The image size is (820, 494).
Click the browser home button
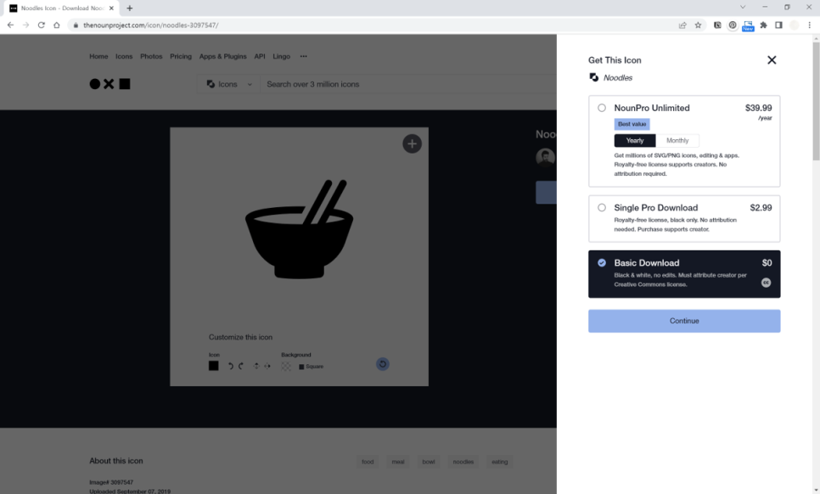[x=57, y=25]
